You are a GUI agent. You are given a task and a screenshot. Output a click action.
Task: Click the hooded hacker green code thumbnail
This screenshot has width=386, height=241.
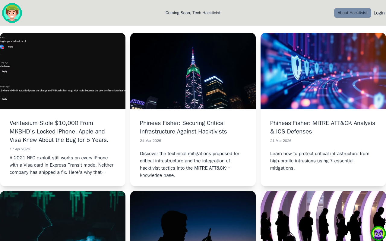pos(63,216)
